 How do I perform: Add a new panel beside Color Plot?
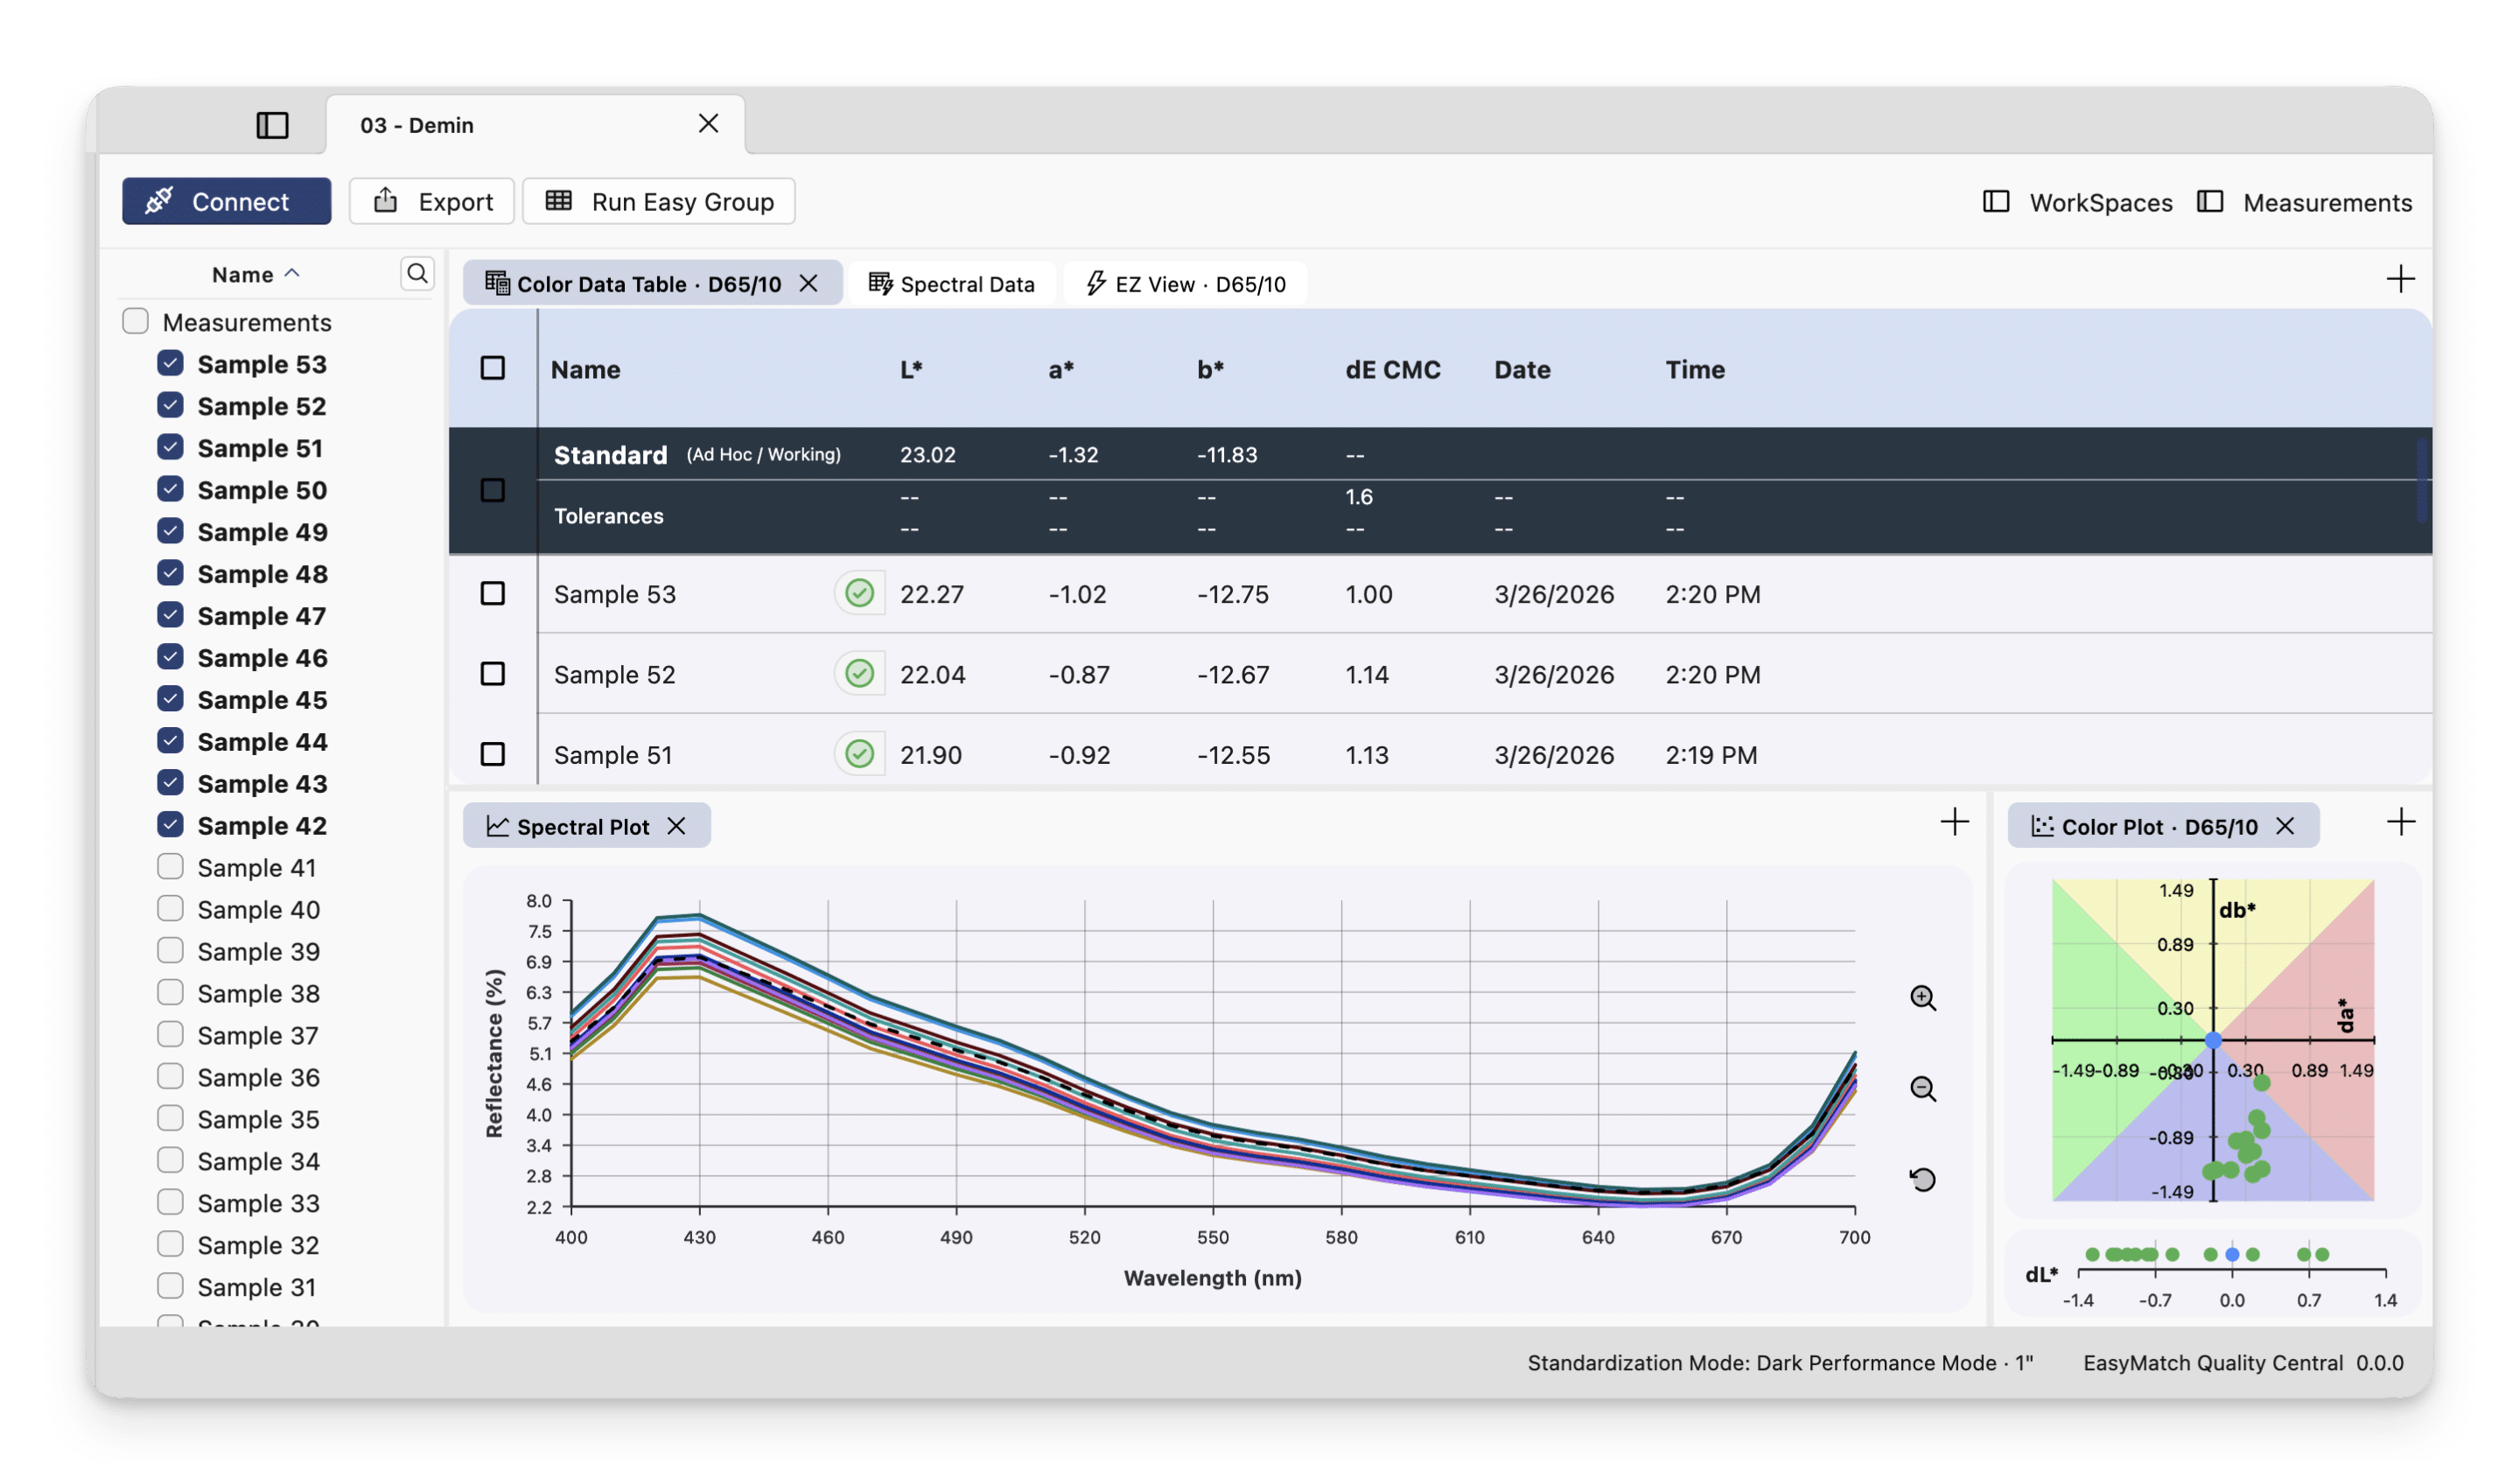pyautogui.click(x=2400, y=823)
